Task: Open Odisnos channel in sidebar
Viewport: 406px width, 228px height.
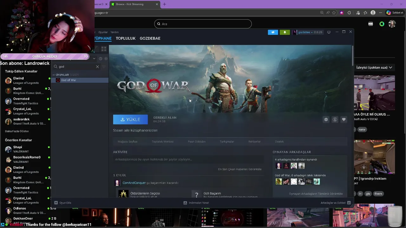Action: click(25, 211)
